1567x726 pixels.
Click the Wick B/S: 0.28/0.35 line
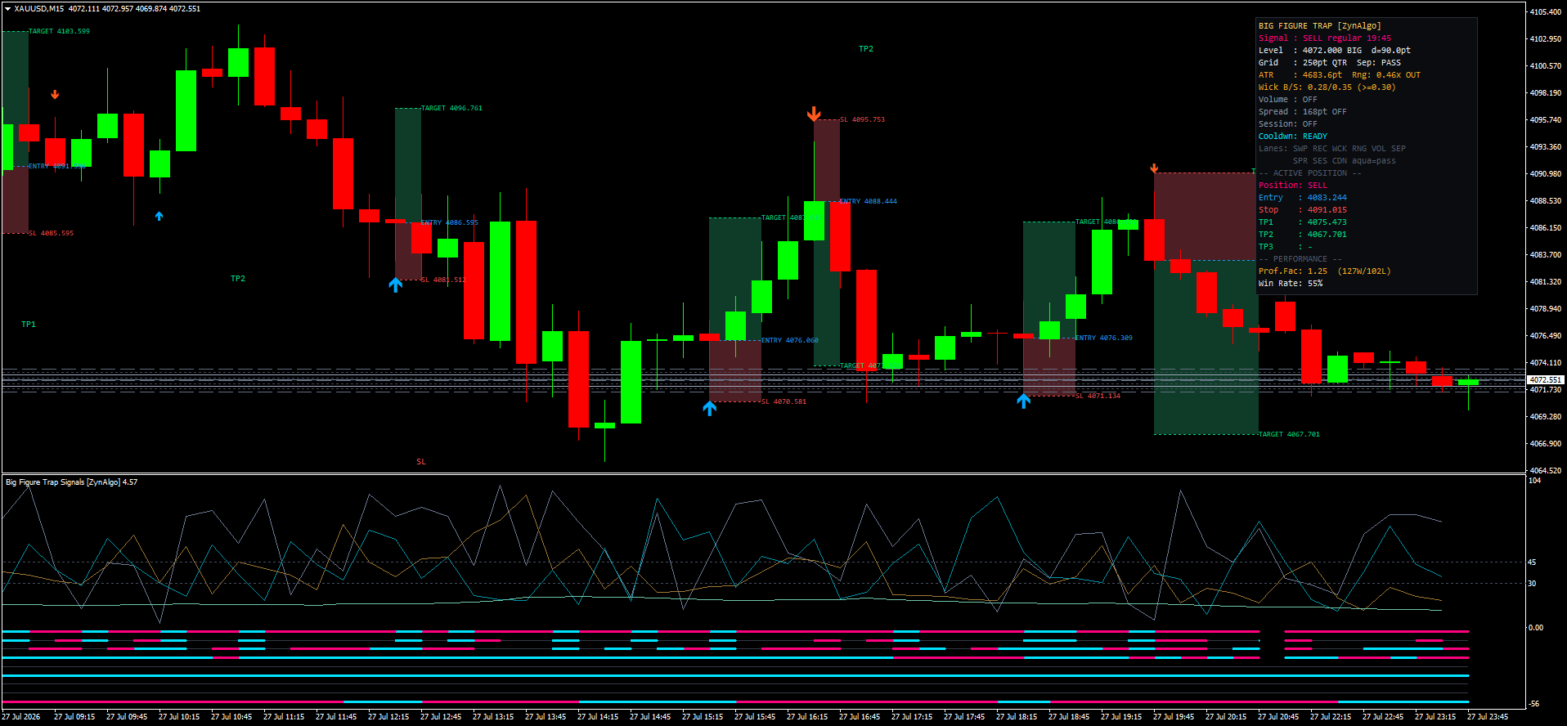pos(1327,87)
